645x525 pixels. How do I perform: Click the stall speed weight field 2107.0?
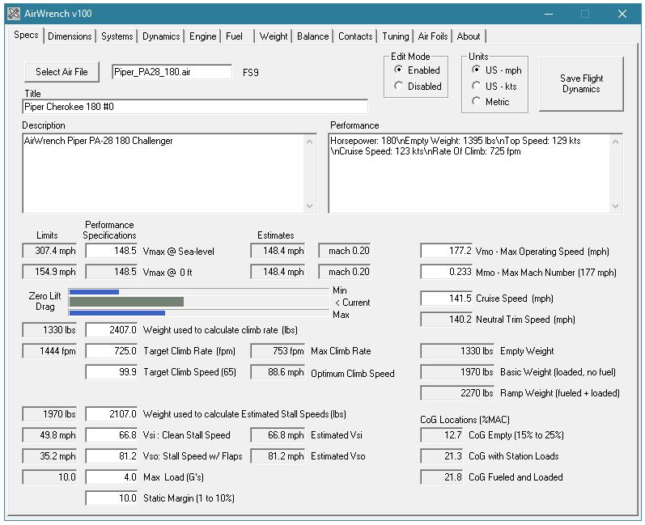coord(112,414)
